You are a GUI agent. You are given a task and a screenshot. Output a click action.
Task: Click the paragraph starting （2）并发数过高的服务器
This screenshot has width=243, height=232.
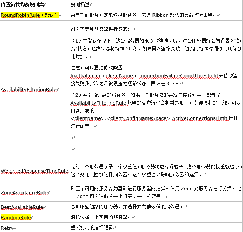pyautogui.click(x=156, y=111)
